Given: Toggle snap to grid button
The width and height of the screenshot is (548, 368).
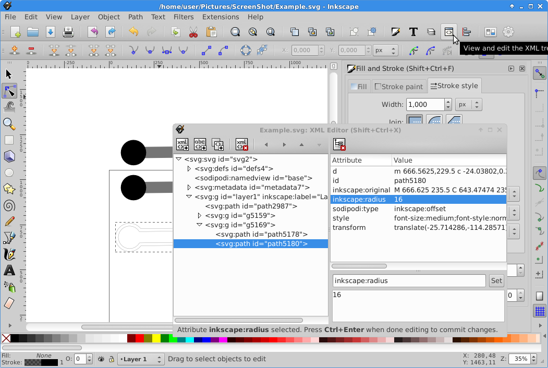Looking at the screenshot, I should 540,311.
